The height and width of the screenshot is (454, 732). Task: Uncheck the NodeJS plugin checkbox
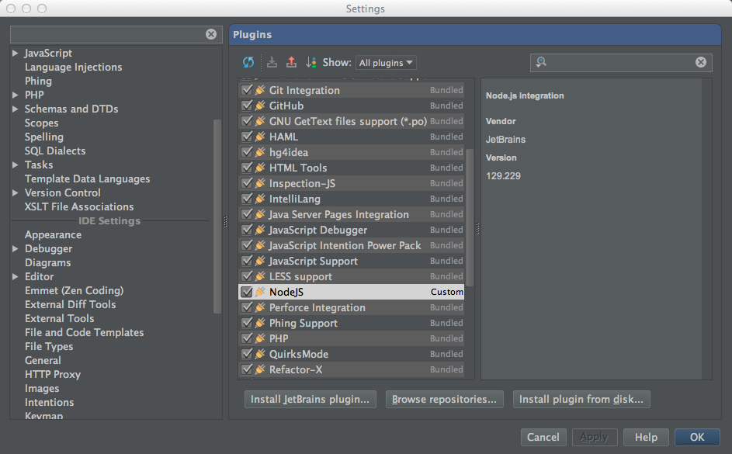point(247,292)
